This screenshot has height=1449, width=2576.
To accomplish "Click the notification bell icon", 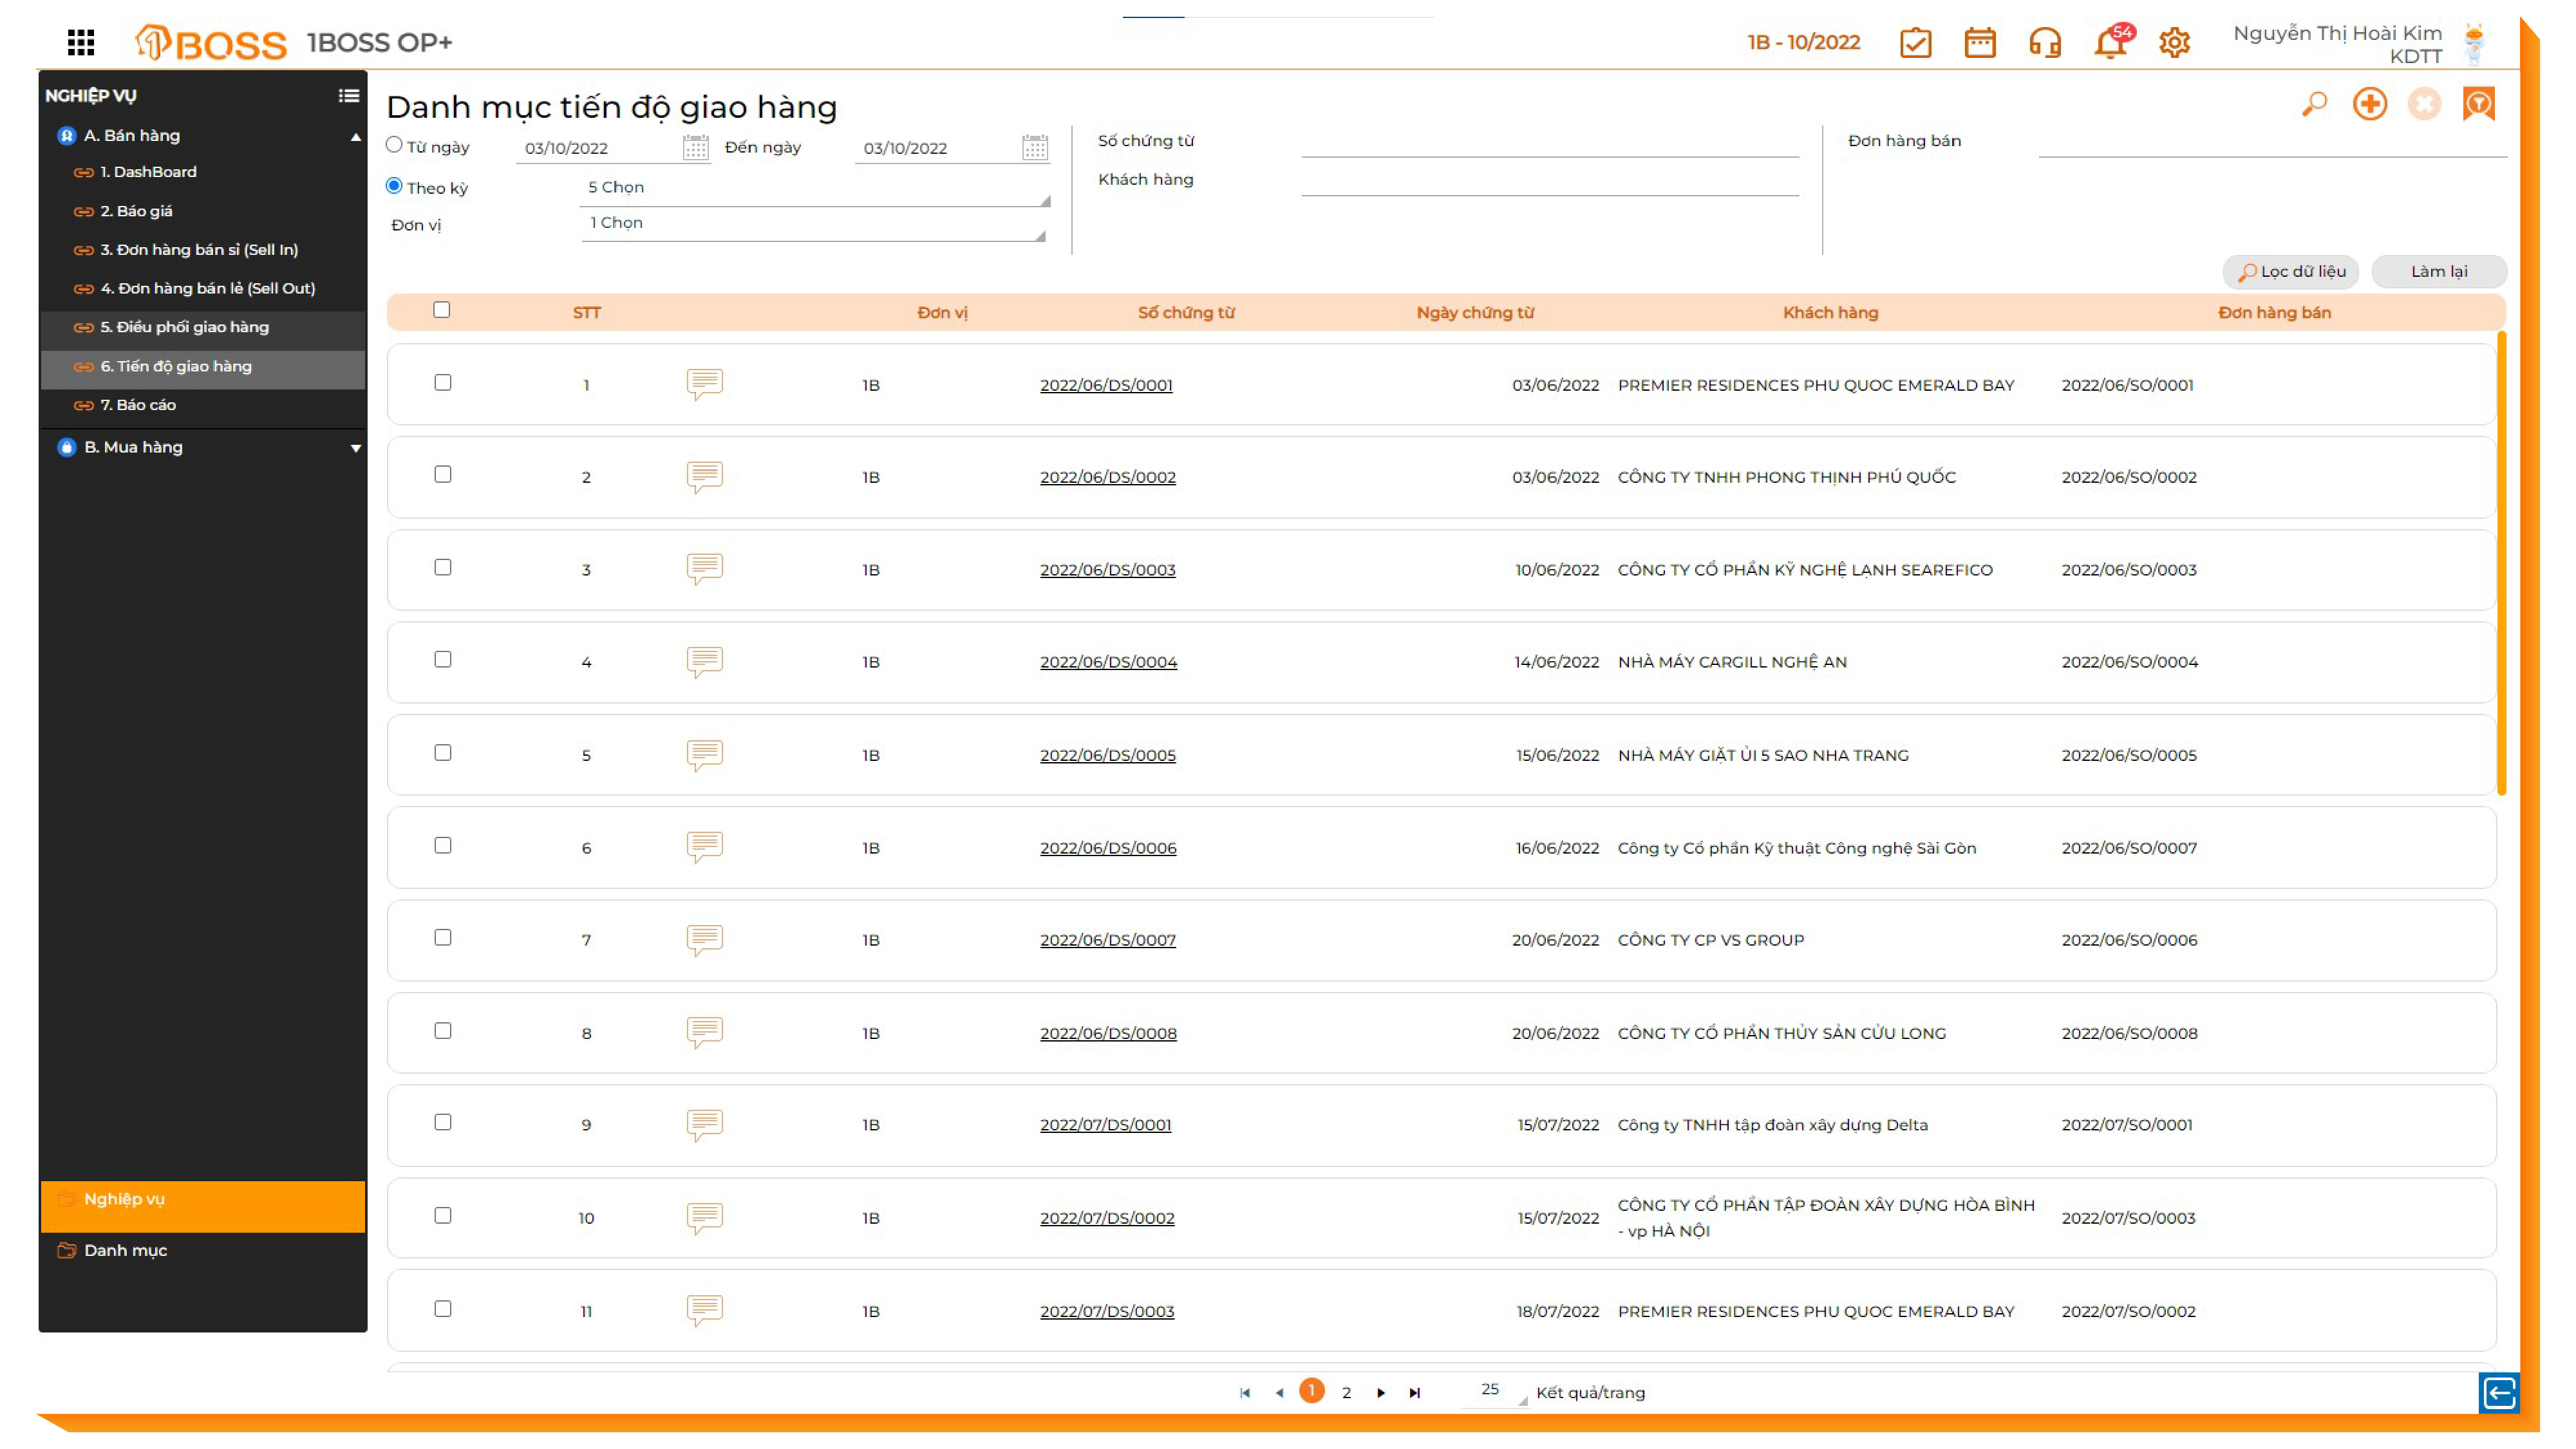I will pos(2109,43).
